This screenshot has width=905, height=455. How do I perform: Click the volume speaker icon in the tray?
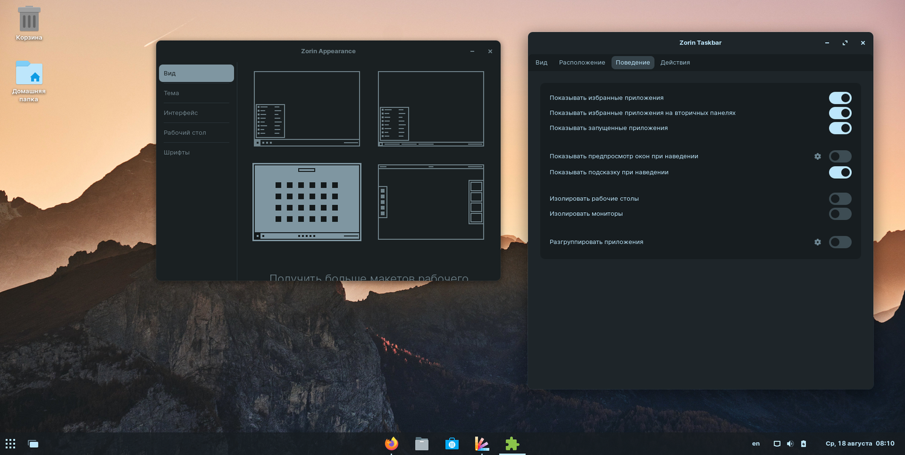click(x=790, y=444)
